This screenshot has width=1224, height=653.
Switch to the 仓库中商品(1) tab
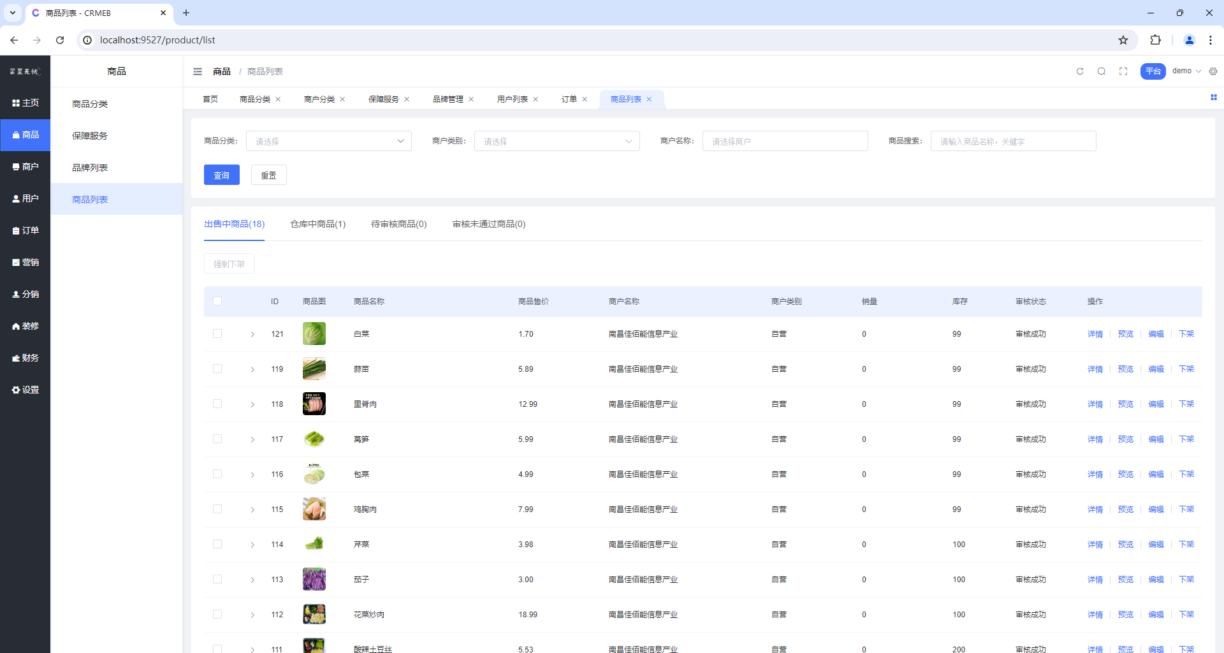(x=317, y=224)
